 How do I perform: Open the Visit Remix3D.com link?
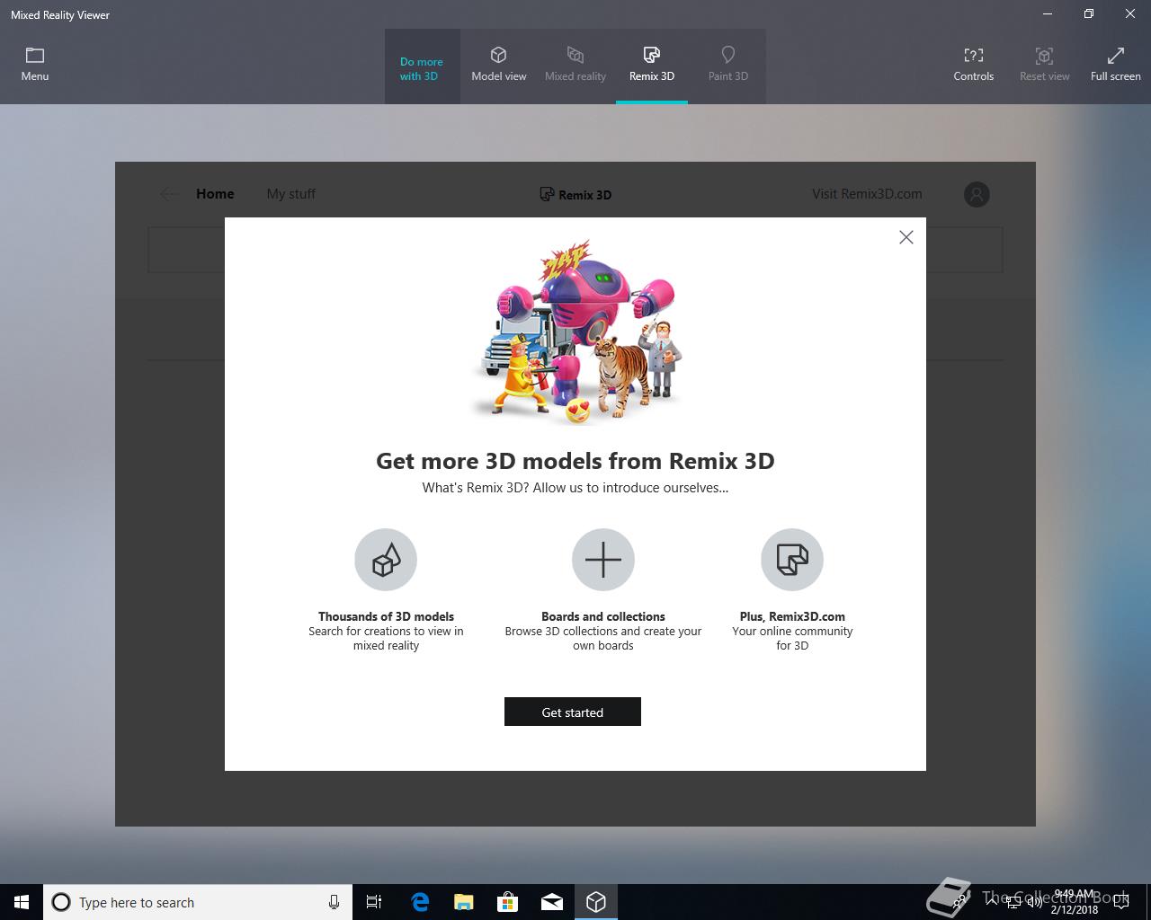(867, 194)
